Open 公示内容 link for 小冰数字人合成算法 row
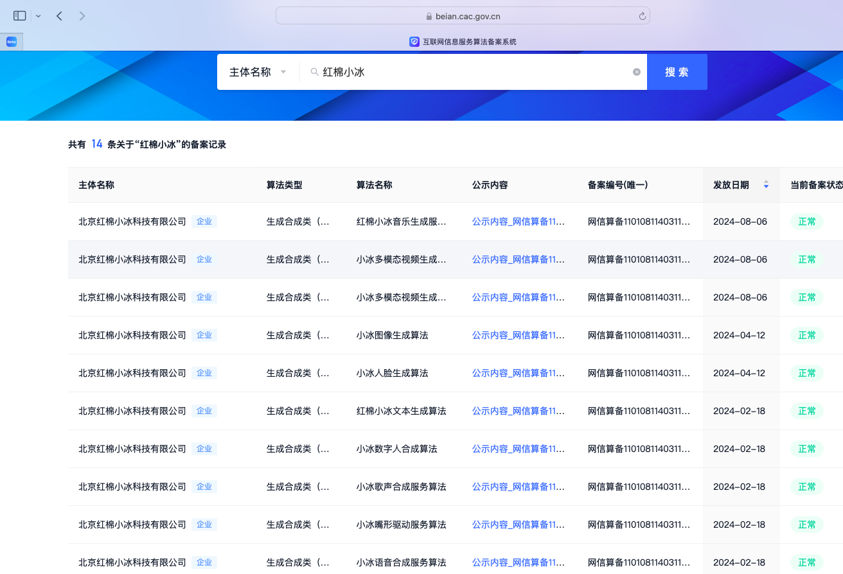Image resolution: width=843 pixels, height=574 pixels. pos(519,449)
